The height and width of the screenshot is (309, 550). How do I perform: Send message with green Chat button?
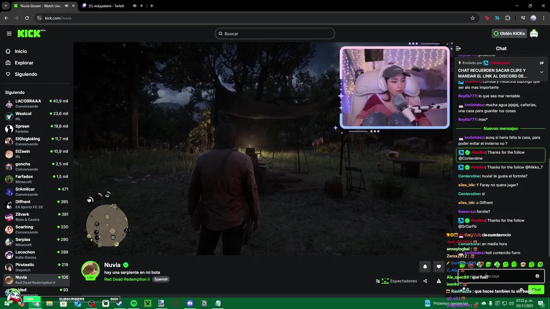pos(536,290)
